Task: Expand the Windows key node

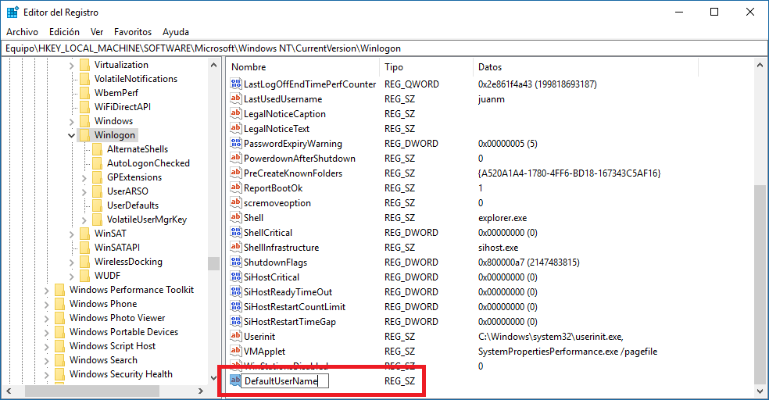Action: (72, 122)
